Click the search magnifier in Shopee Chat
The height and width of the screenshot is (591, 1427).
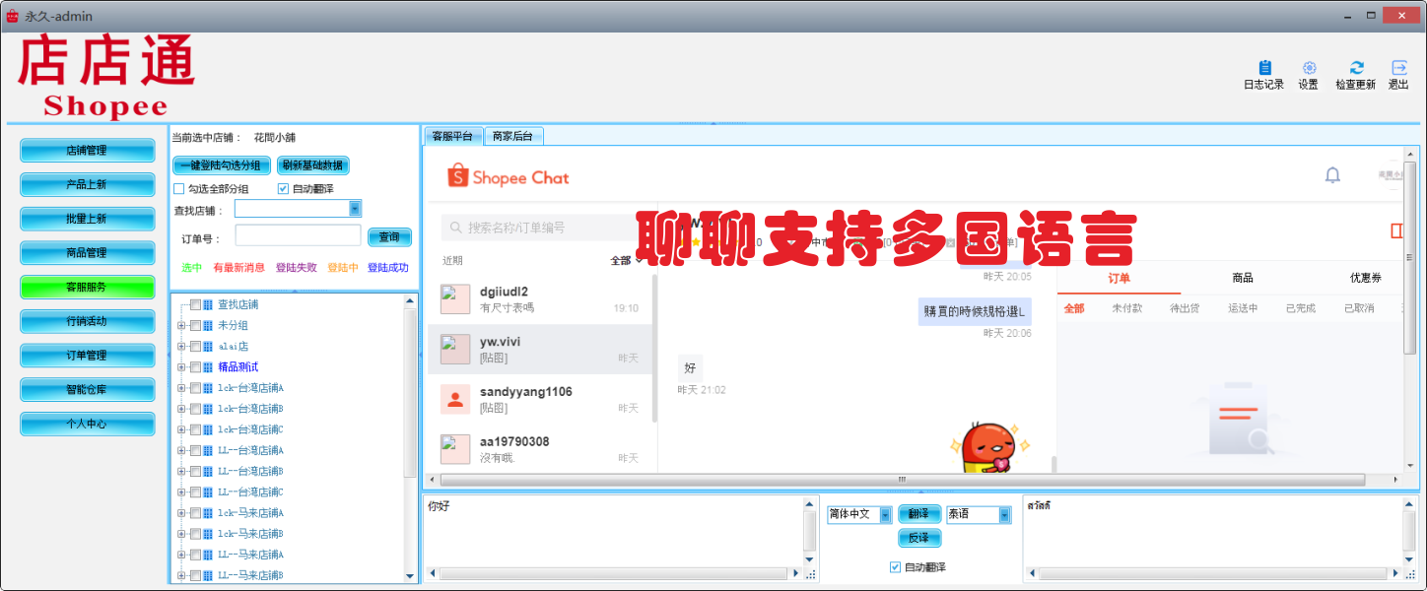click(456, 228)
